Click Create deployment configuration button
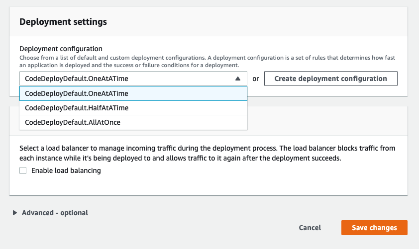The height and width of the screenshot is (249, 419). pyautogui.click(x=331, y=79)
